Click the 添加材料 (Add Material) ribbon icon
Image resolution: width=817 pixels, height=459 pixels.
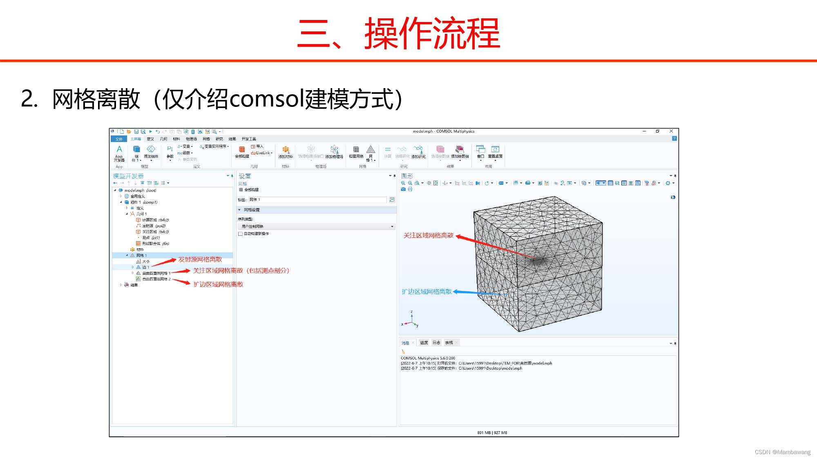click(286, 150)
